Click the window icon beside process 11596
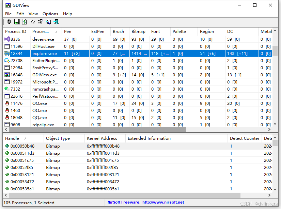The image size is (281, 209). [7, 46]
